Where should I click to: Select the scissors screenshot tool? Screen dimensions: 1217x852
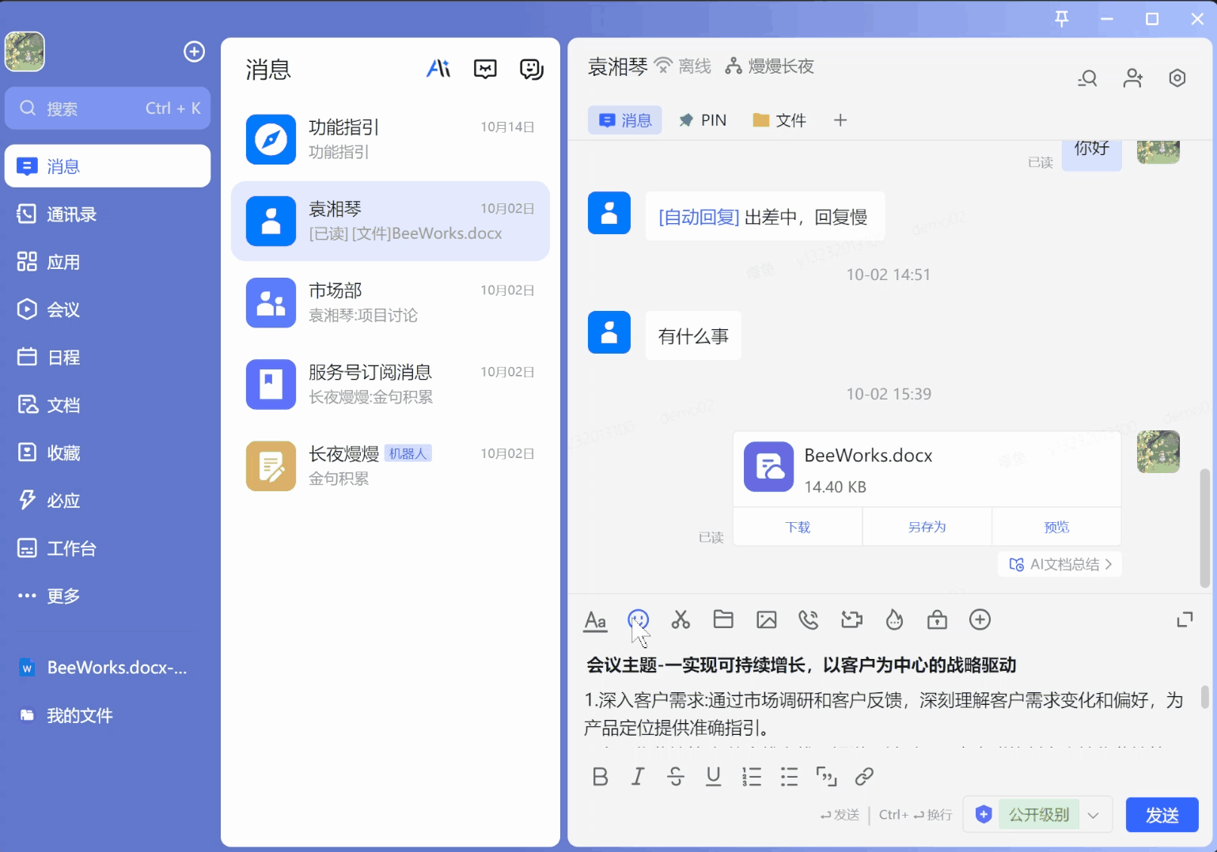coord(681,619)
